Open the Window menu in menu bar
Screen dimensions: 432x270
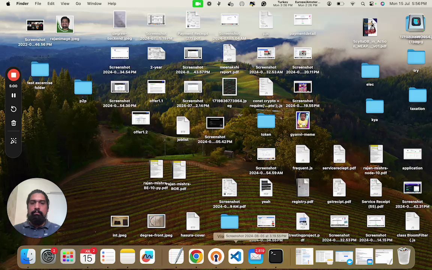[94, 4]
